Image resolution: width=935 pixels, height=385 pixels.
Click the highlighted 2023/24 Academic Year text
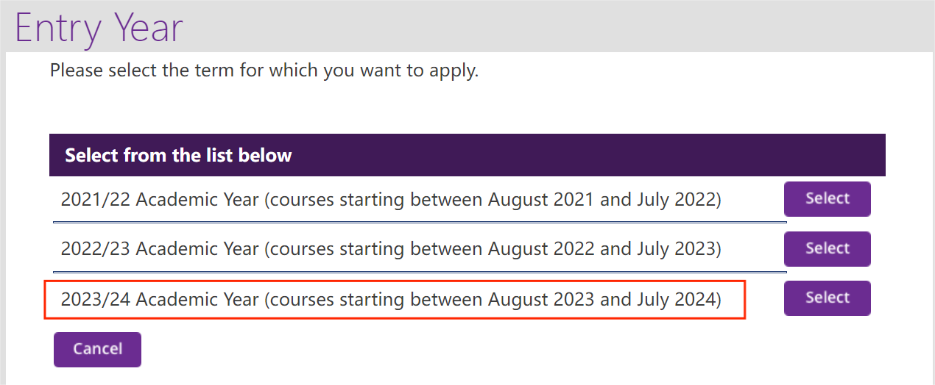390,299
